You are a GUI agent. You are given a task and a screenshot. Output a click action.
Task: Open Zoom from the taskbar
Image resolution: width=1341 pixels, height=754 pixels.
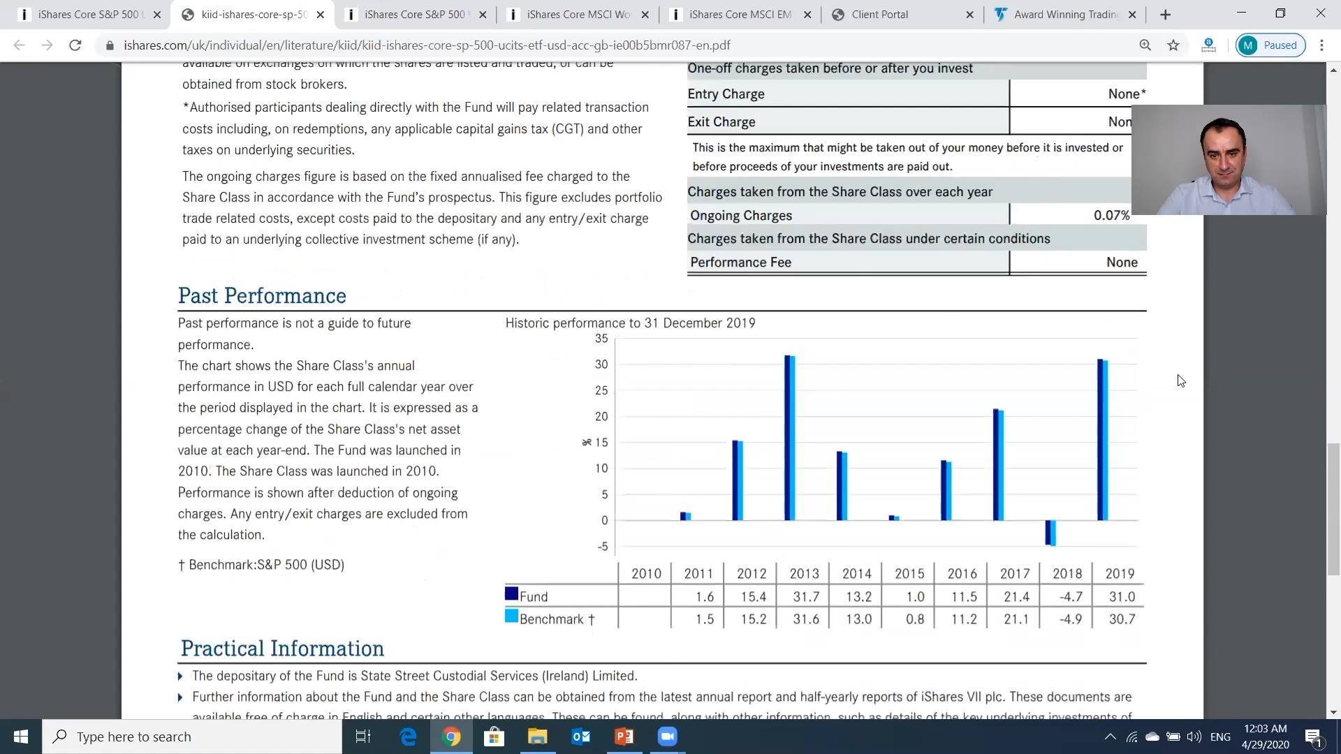tap(667, 737)
